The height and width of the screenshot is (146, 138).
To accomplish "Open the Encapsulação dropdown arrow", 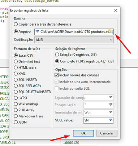I will point(111,104).
